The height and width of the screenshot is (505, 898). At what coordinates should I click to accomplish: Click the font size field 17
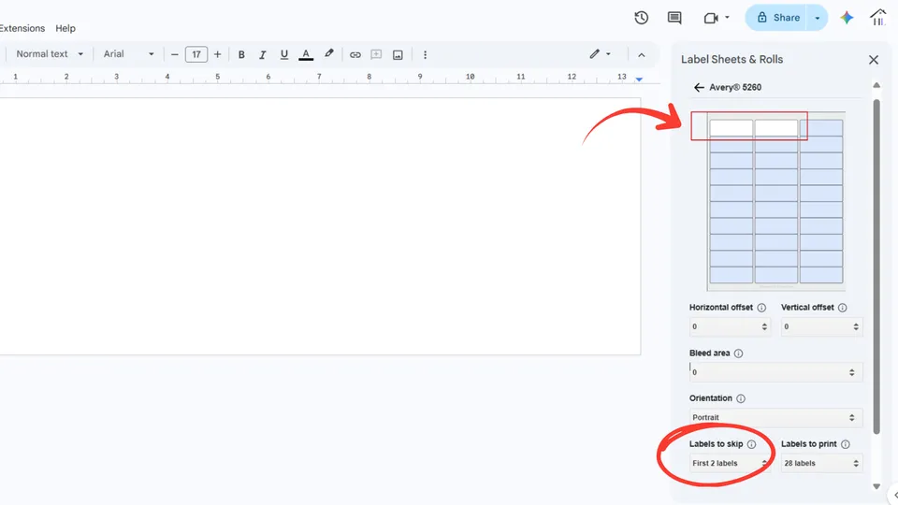(196, 54)
